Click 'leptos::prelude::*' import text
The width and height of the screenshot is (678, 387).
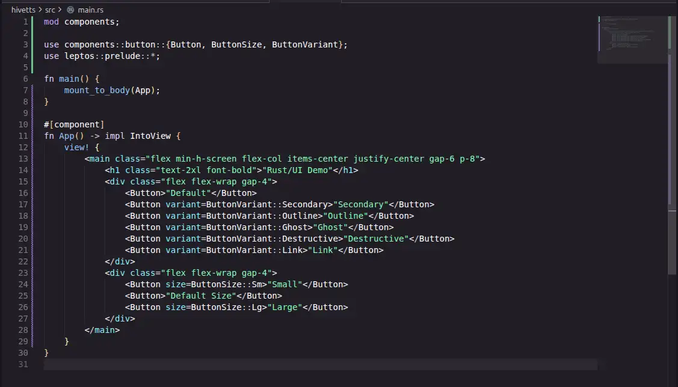[x=109, y=56]
